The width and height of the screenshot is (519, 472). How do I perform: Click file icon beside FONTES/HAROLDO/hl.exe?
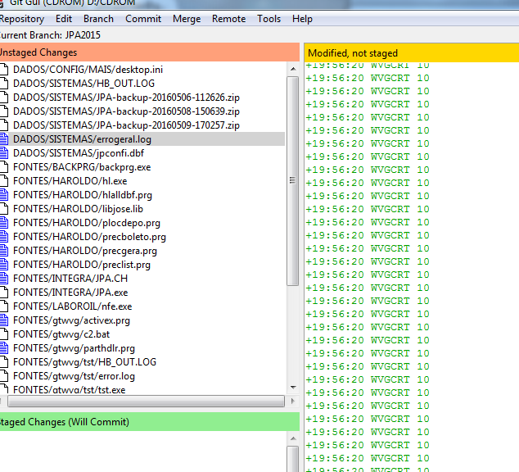coord(3,181)
